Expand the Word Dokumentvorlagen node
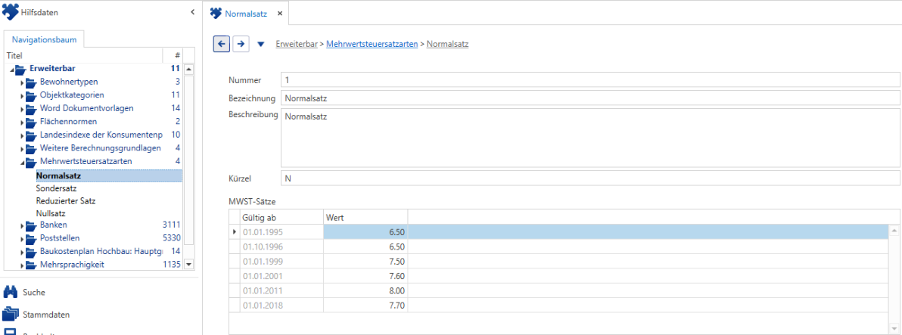 coord(22,109)
